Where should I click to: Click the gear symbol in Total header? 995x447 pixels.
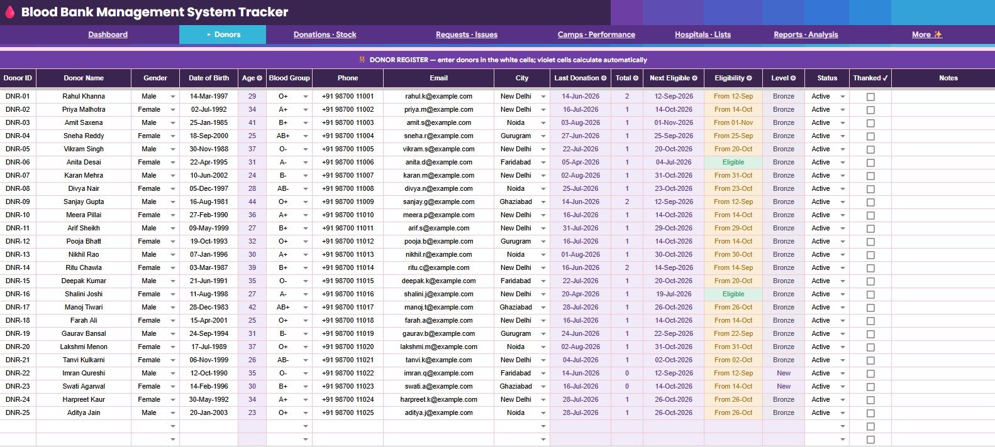636,78
